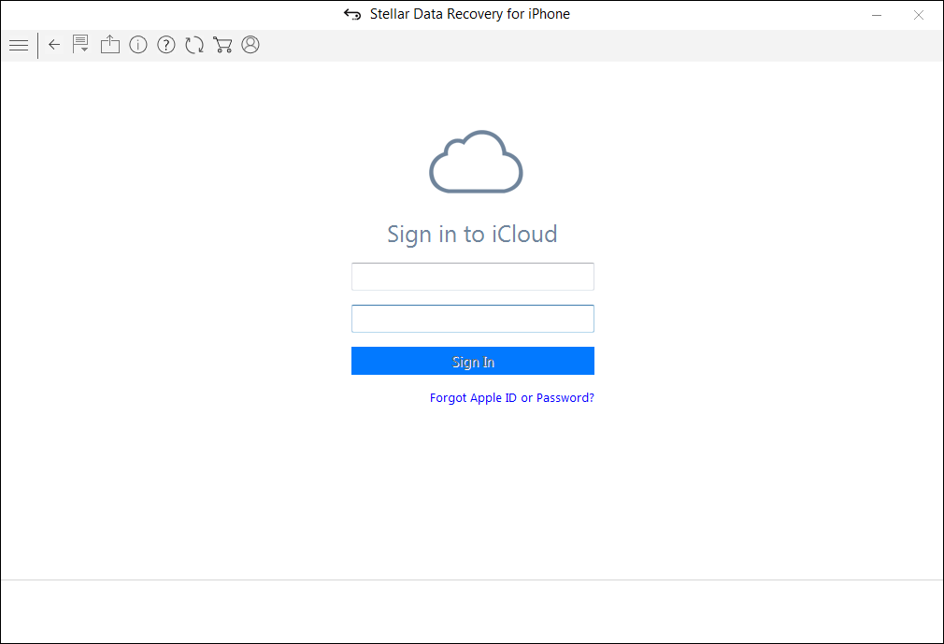
Task: Focus the password input field
Action: [472, 319]
